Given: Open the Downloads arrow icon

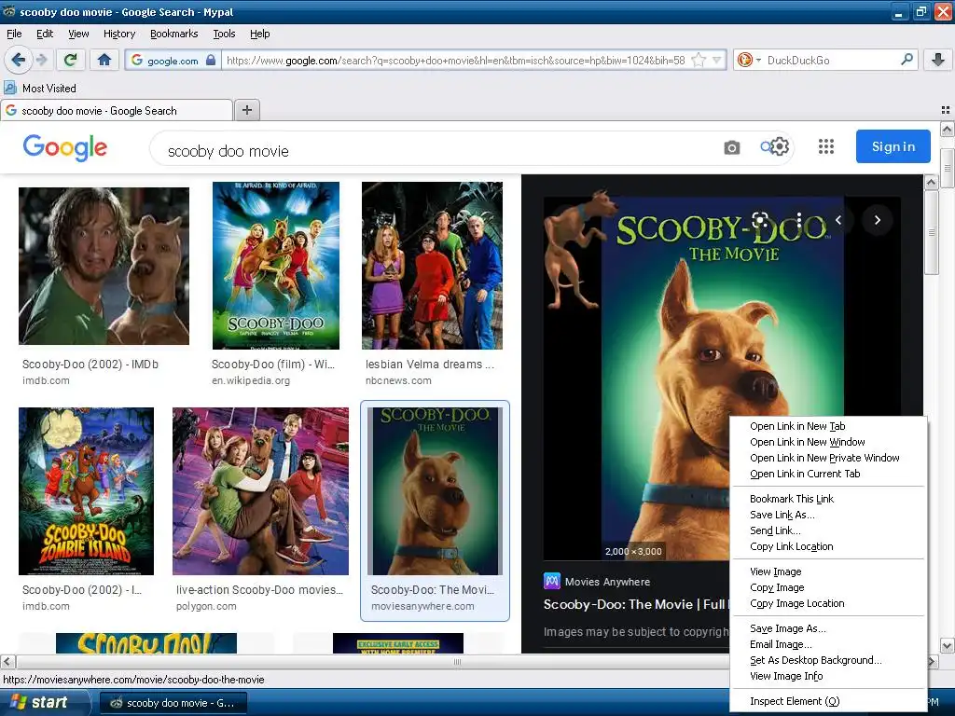Looking at the screenshot, I should (938, 60).
